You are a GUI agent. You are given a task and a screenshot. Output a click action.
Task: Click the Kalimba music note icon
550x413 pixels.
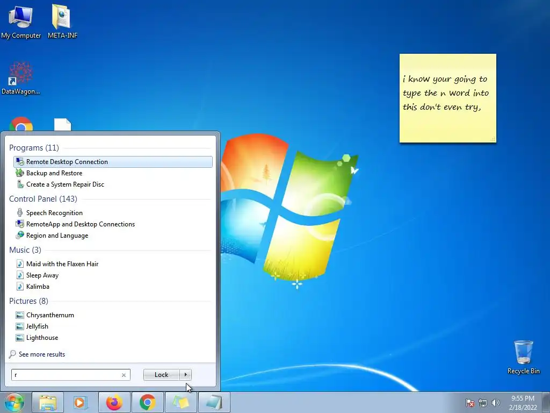coord(20,286)
